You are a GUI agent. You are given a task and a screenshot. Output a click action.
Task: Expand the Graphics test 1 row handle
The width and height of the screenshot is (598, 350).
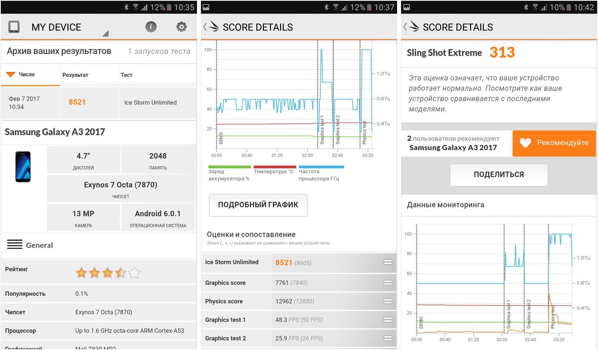click(x=388, y=320)
